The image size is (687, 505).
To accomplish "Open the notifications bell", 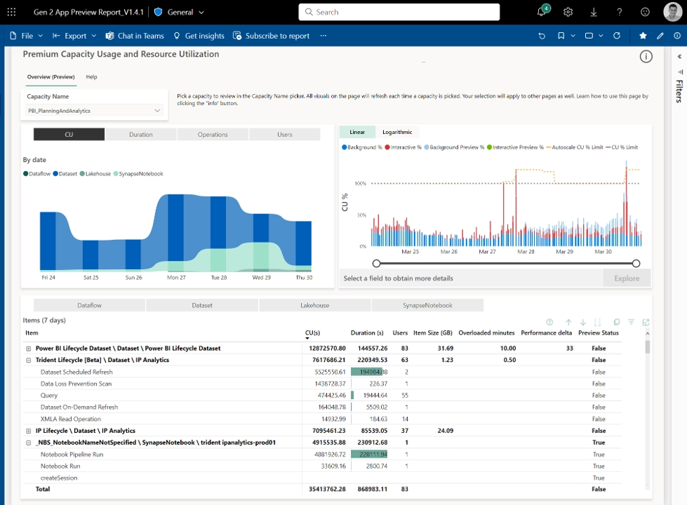I will [542, 11].
